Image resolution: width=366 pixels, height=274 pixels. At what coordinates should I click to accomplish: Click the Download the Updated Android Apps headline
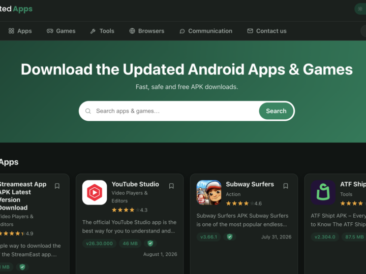pos(187,70)
